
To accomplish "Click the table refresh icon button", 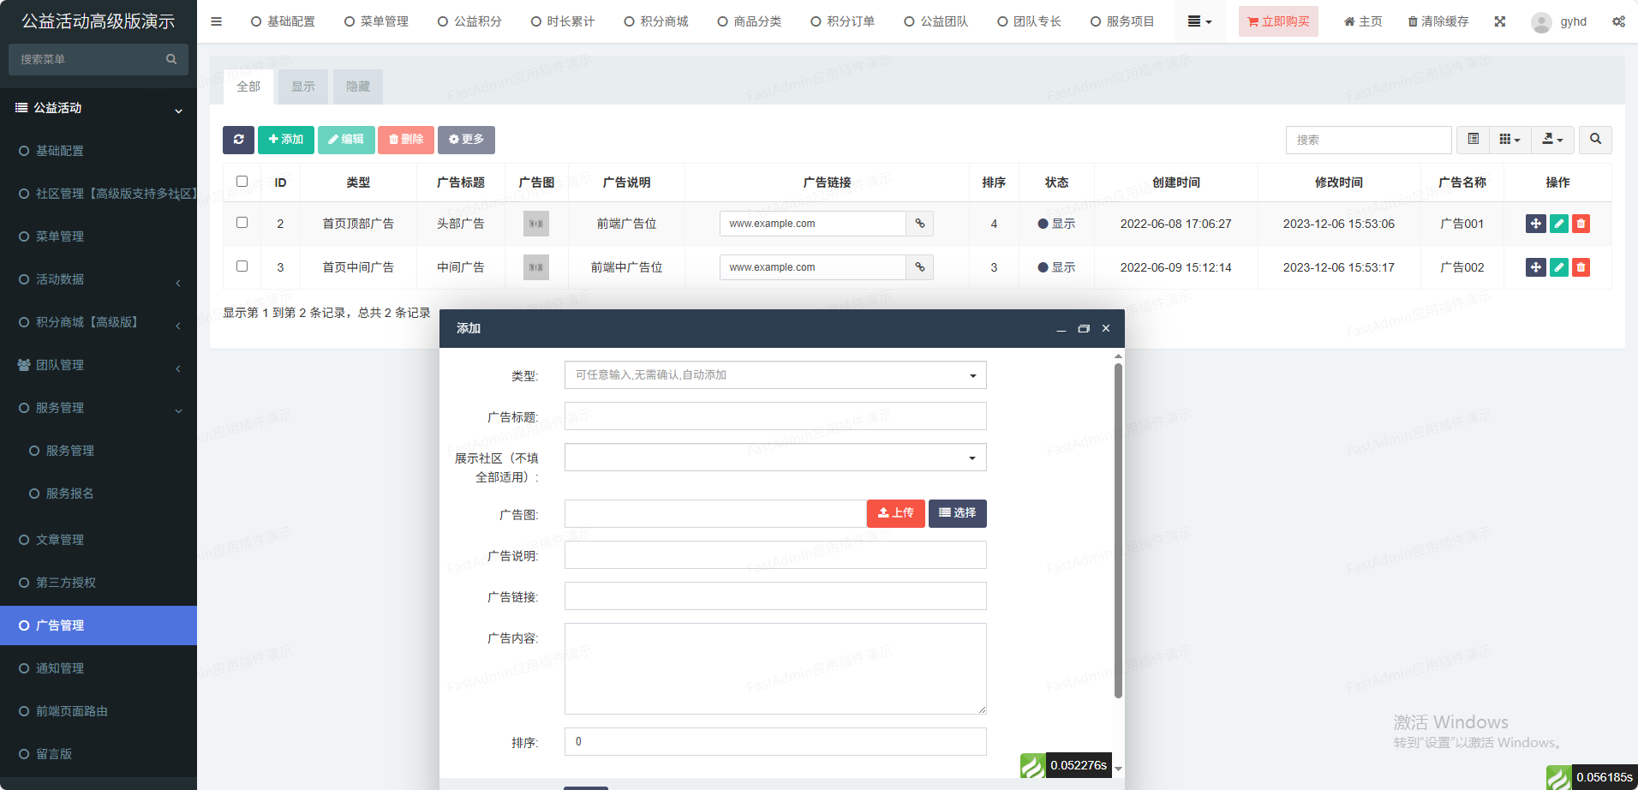I will (x=238, y=140).
